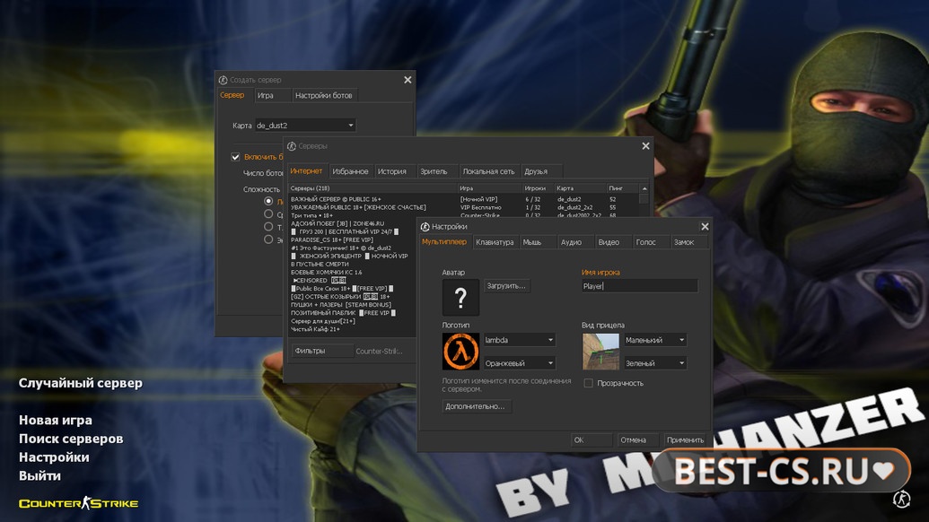This screenshot has height=522, width=929.
Task: Sort by the Серверы (218) column header
Action: click(x=372, y=188)
